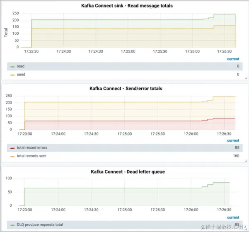Click the yellow send color swatch

tap(12, 75)
